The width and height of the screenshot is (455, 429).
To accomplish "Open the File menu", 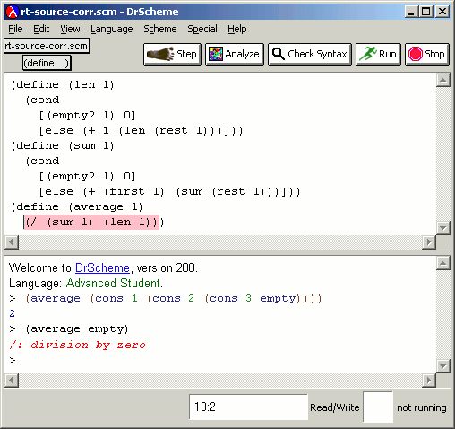I will tap(15, 29).
